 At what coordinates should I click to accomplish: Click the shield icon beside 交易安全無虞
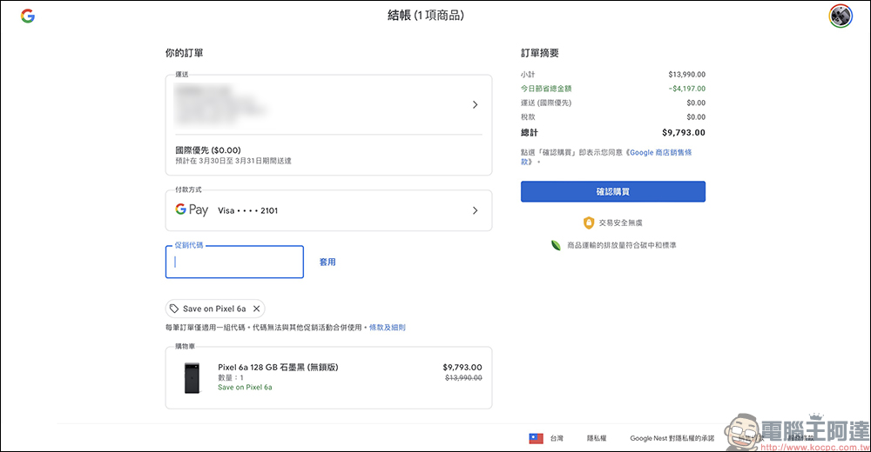[589, 223]
